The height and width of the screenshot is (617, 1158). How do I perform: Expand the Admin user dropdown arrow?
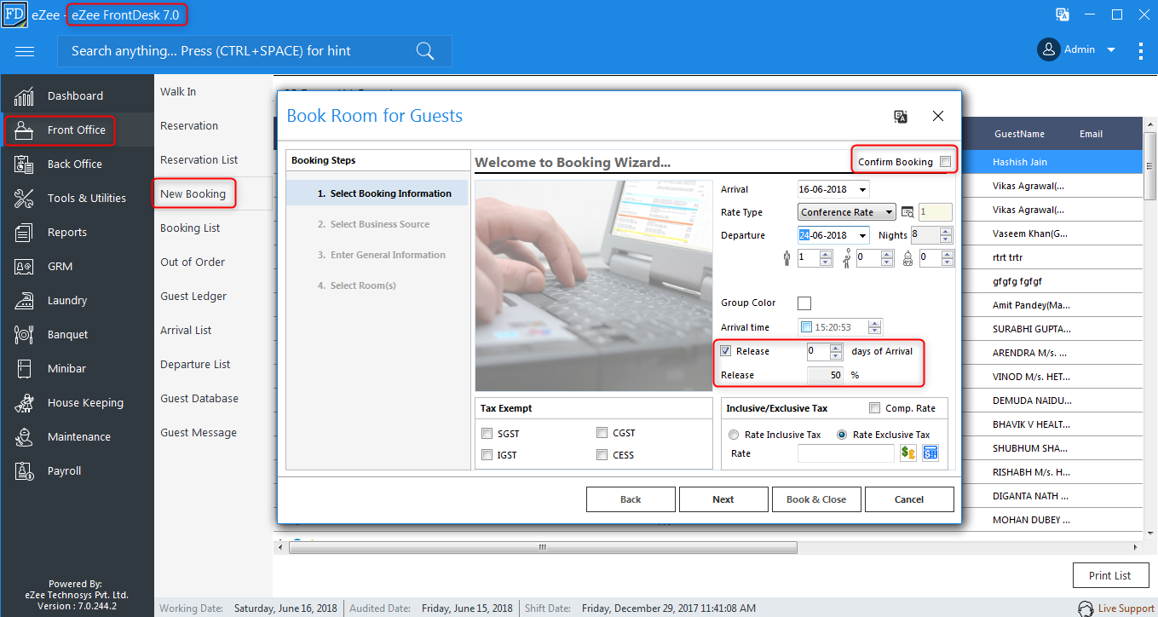pyautogui.click(x=1111, y=50)
